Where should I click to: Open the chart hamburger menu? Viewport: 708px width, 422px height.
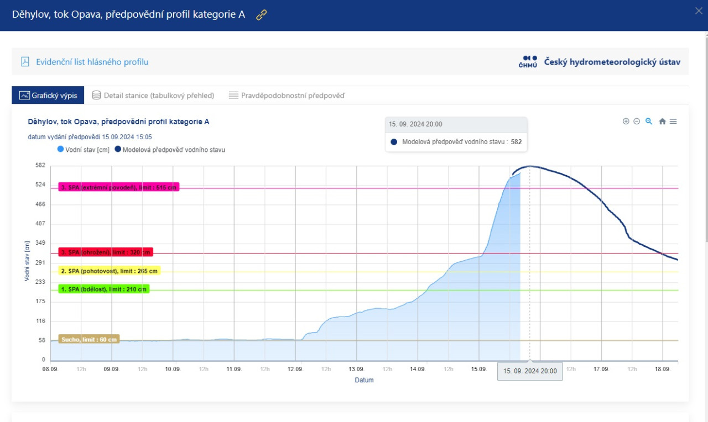point(673,122)
